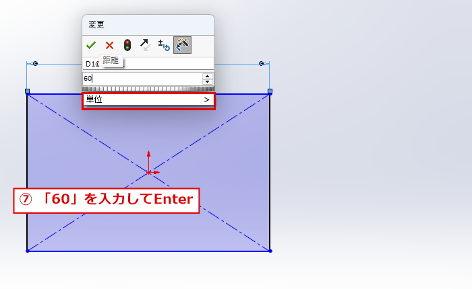Click the dimension name field D1@
Viewport: 472px width, 289px height.
tap(148, 64)
